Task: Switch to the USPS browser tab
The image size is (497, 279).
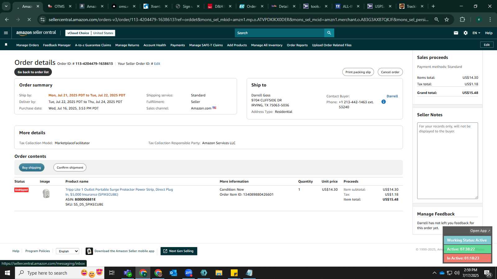Action: pos(379,6)
